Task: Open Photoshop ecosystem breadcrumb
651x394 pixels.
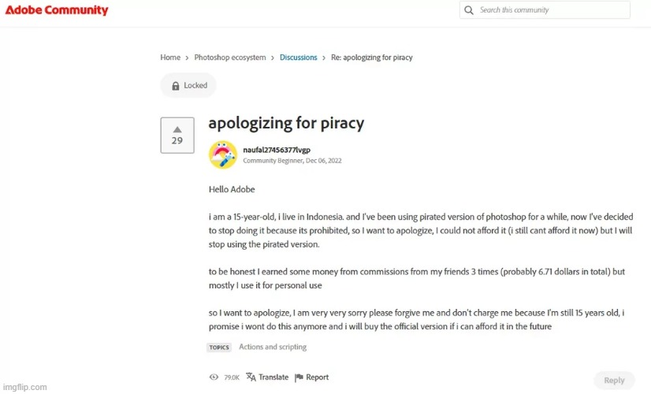Action: (230, 58)
